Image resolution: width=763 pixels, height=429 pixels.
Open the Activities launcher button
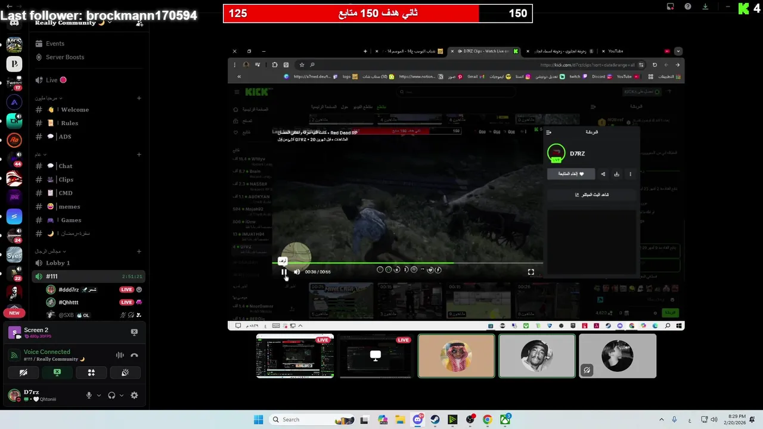click(91, 372)
